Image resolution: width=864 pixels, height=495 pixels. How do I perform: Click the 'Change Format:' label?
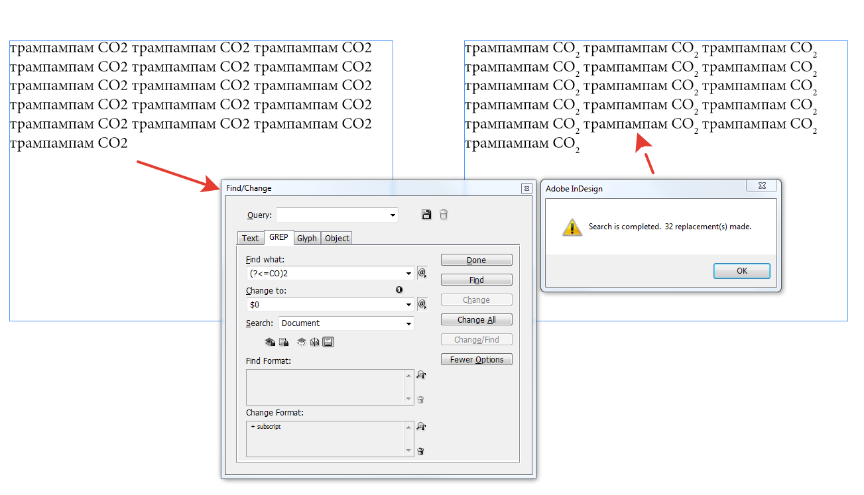[x=275, y=413]
